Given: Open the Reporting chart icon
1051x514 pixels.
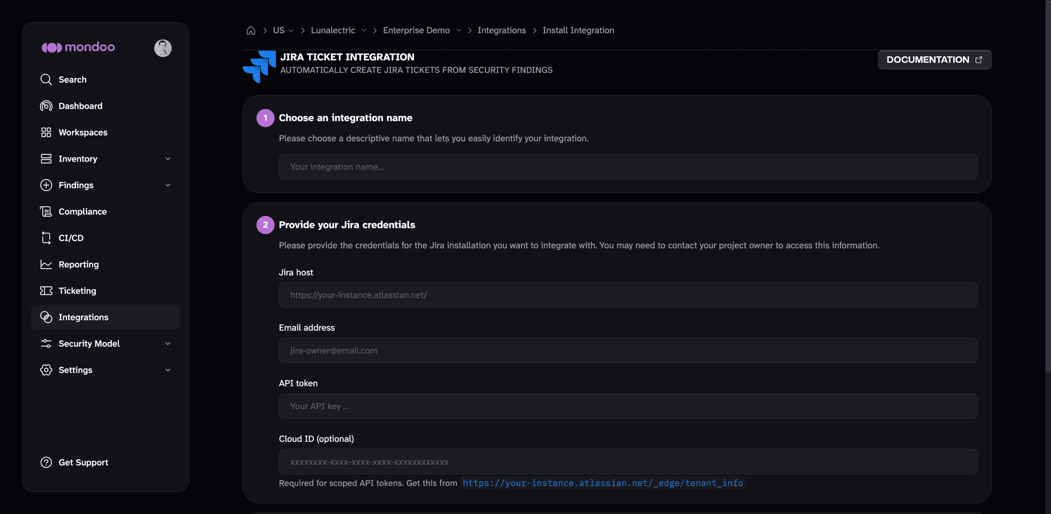Looking at the screenshot, I should [x=46, y=264].
